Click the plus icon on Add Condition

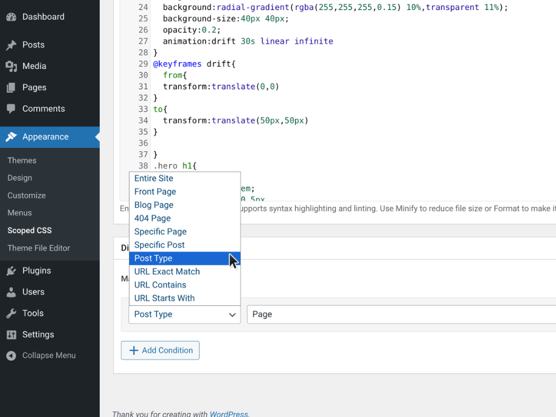pos(133,350)
